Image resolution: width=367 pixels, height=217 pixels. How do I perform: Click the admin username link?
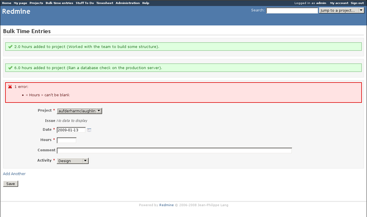(x=321, y=3)
